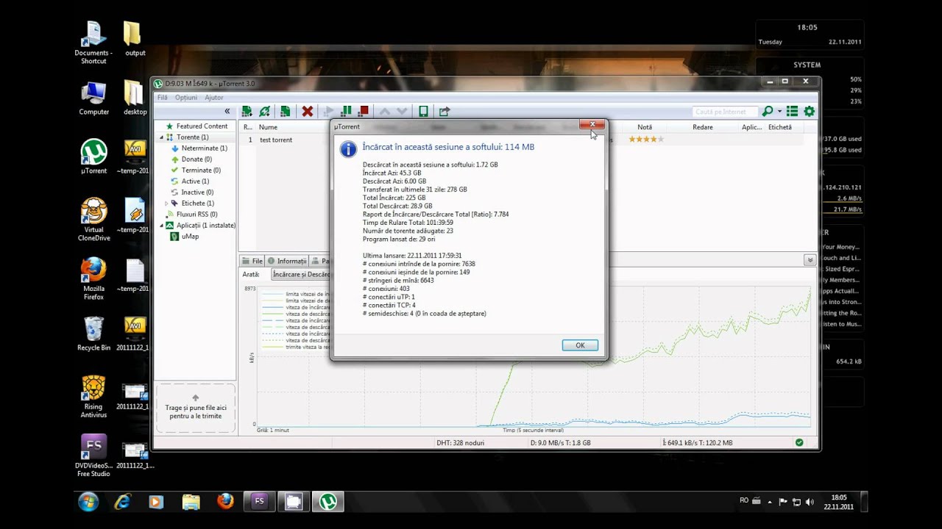Switch to the Informații tab
Image resolution: width=942 pixels, height=529 pixels.
287,261
